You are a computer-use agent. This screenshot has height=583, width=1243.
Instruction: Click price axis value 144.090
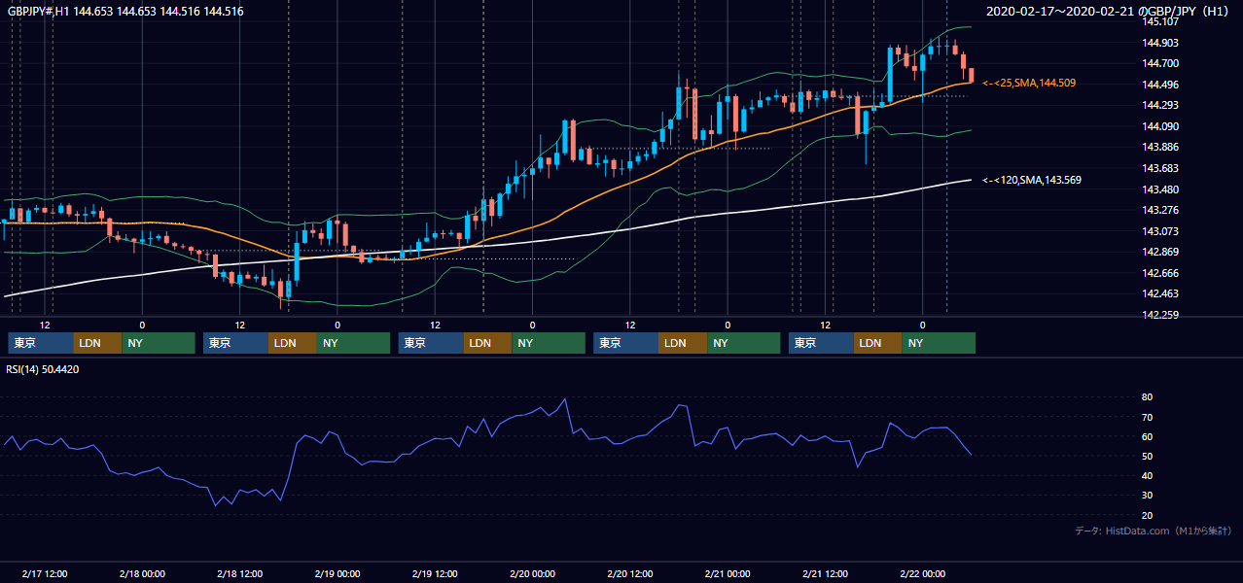[x=1161, y=126]
